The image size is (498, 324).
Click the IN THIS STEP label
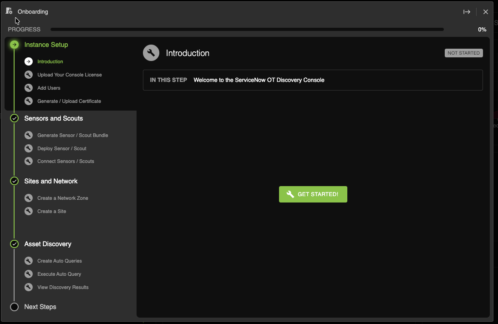click(x=168, y=80)
